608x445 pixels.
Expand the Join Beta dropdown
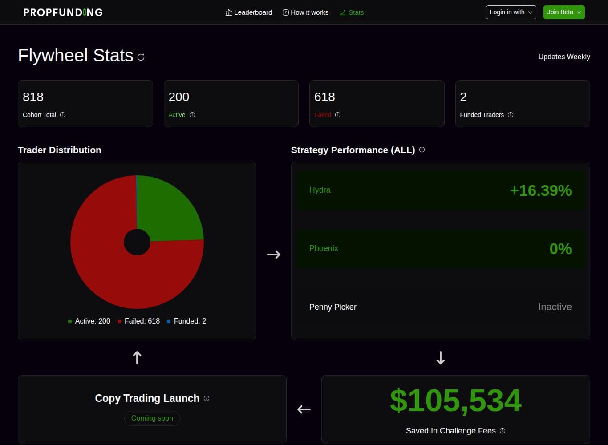click(564, 12)
